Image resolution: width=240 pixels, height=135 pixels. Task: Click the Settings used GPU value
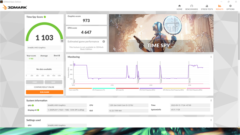(x=67, y=125)
